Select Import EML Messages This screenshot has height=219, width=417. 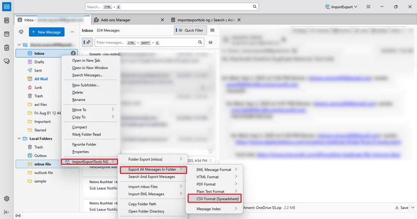(x=153, y=194)
